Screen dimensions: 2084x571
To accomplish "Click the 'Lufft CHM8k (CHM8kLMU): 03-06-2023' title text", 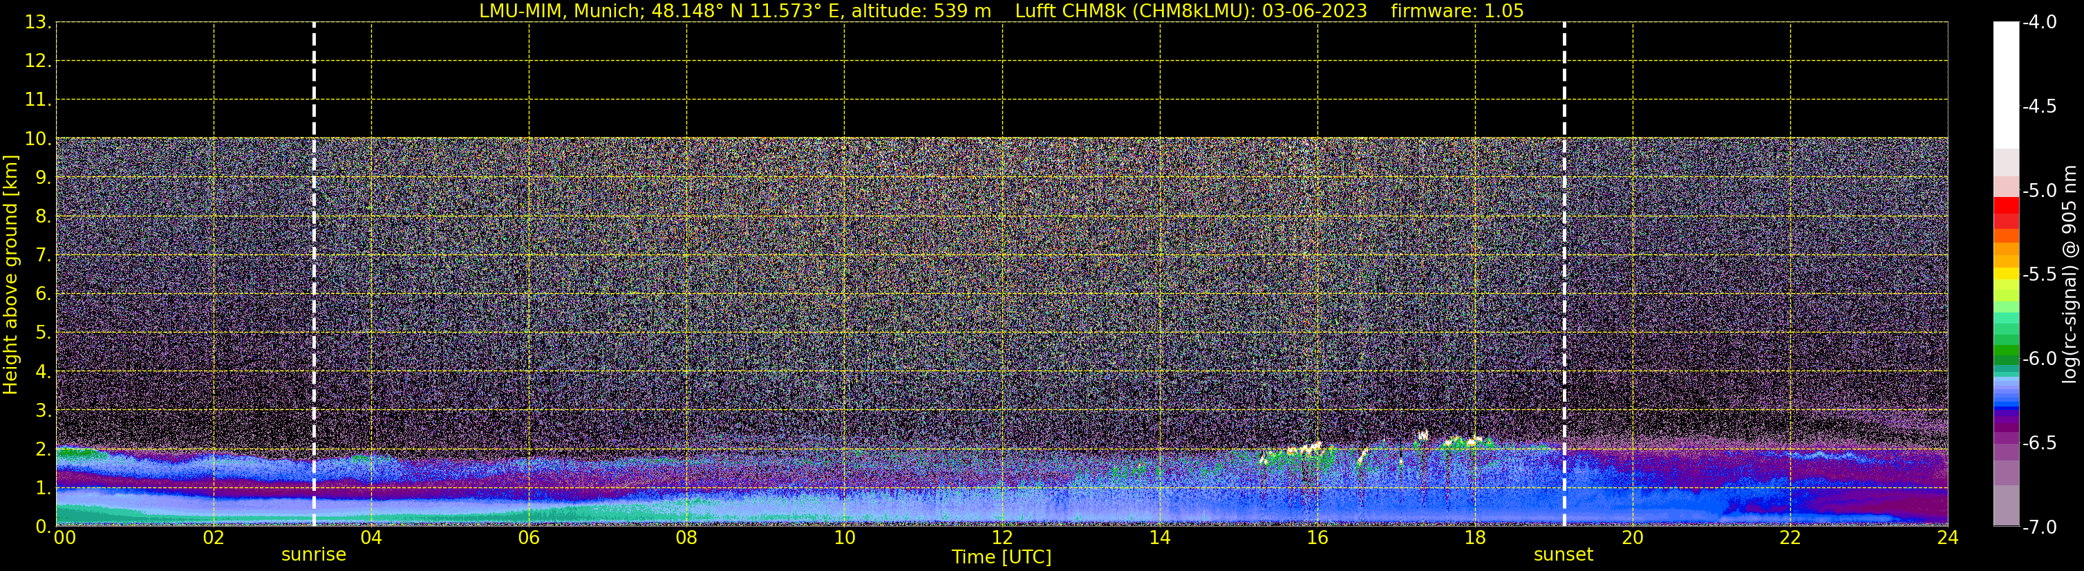I will pos(1191,11).
